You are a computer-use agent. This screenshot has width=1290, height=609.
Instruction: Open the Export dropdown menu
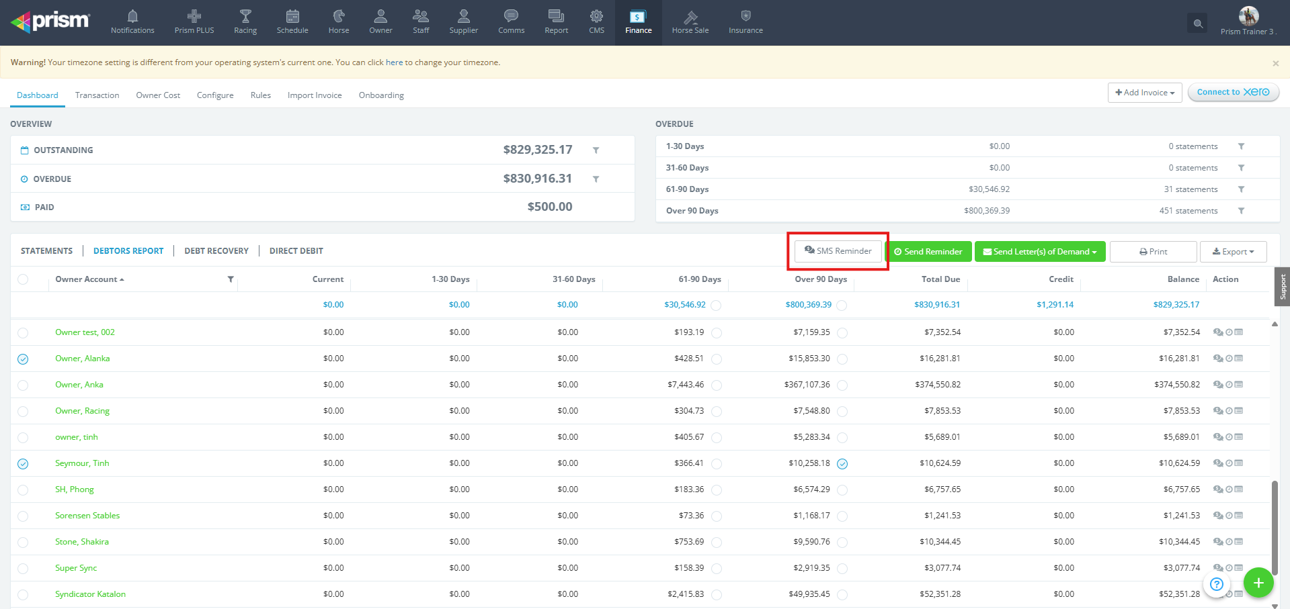(x=1233, y=252)
